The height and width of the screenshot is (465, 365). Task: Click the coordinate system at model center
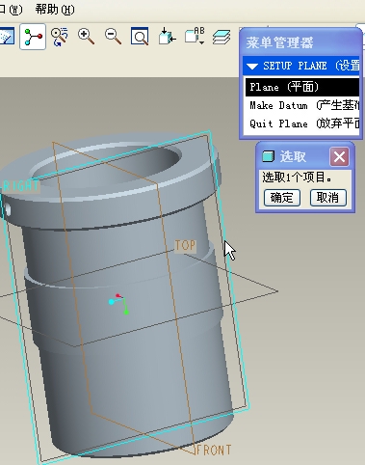119,304
